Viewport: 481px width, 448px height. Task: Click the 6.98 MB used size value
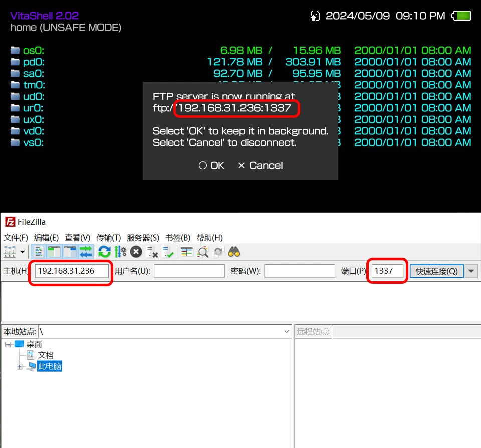(x=241, y=50)
